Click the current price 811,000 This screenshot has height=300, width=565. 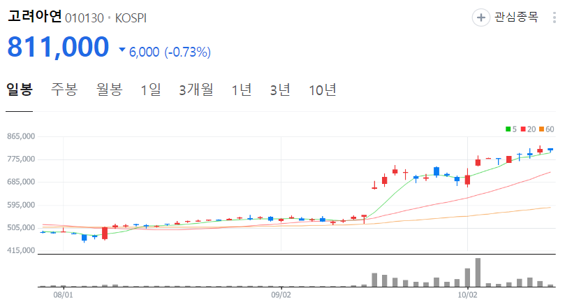tap(58, 47)
